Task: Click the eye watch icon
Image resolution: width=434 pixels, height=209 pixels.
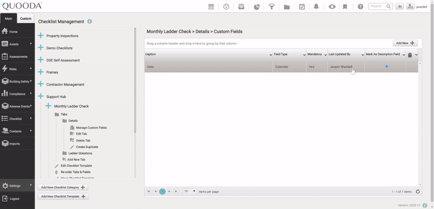Action: pyautogui.click(x=332, y=7)
